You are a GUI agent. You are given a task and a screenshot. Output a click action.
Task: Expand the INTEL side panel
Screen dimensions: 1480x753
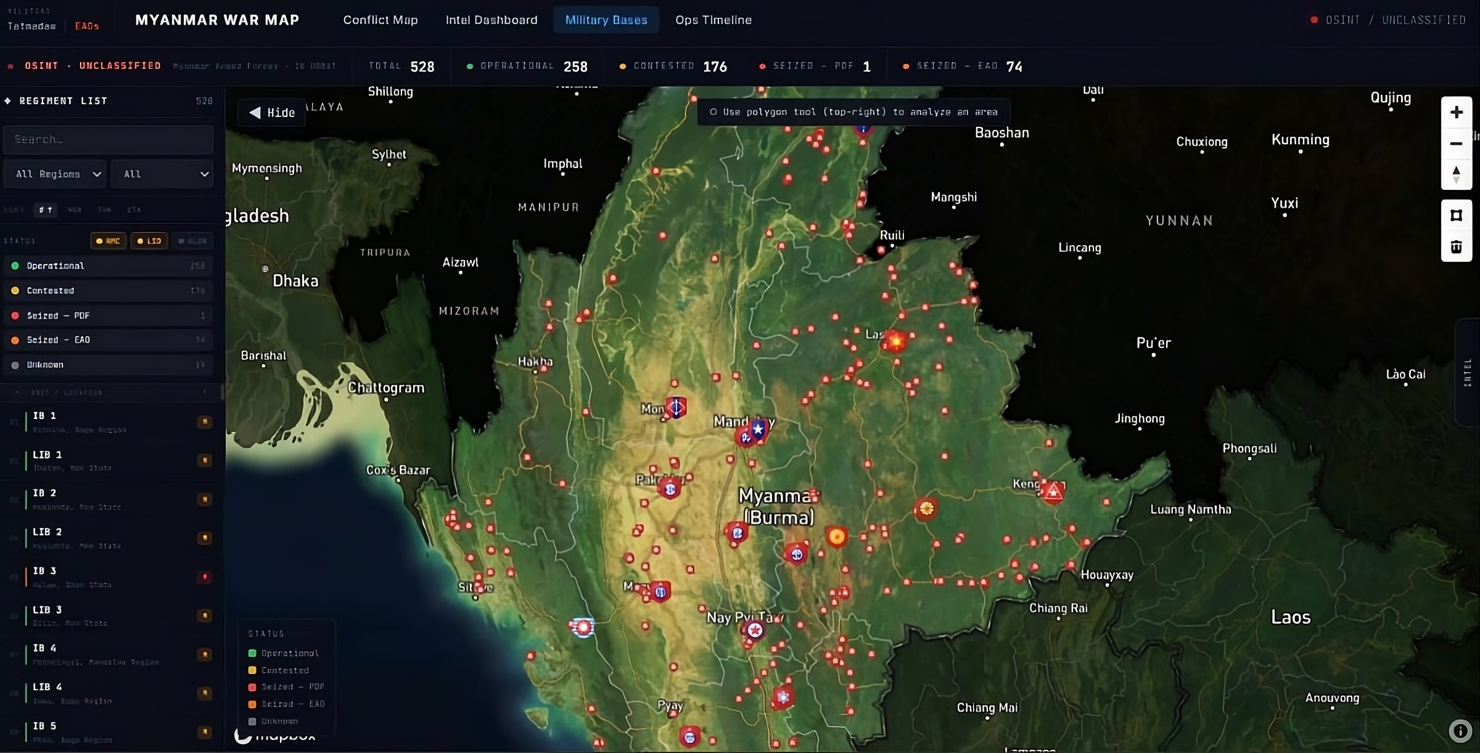(x=1468, y=372)
